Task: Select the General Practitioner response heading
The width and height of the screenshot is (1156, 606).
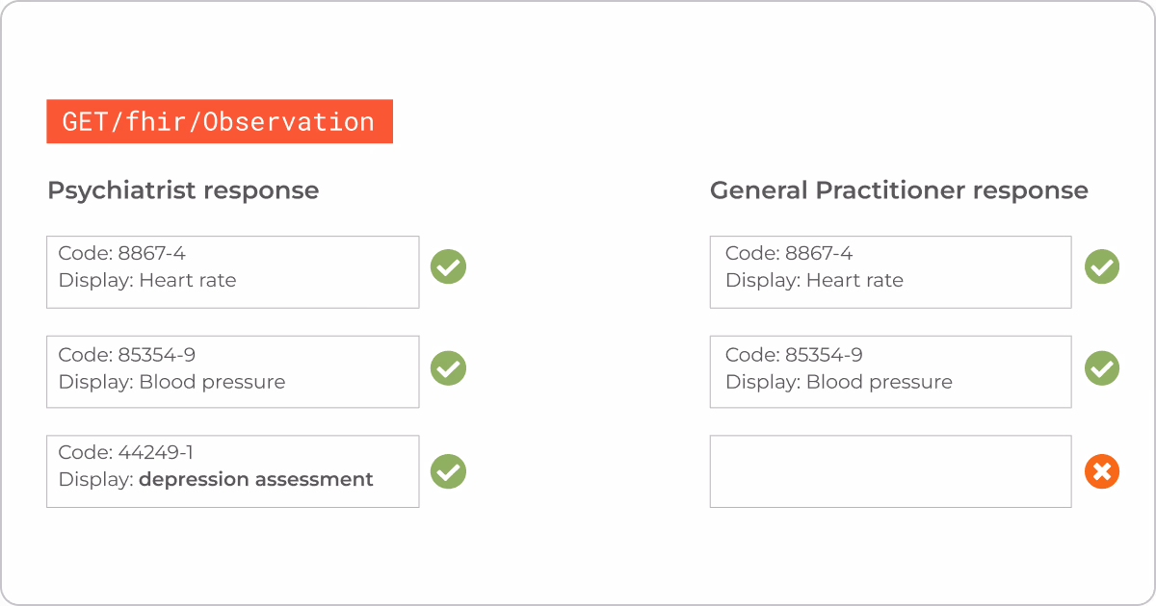Action: 899,190
